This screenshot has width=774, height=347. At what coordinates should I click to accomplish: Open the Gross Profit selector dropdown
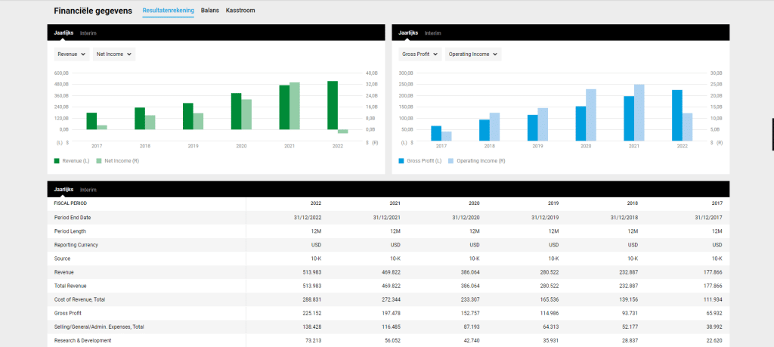420,54
